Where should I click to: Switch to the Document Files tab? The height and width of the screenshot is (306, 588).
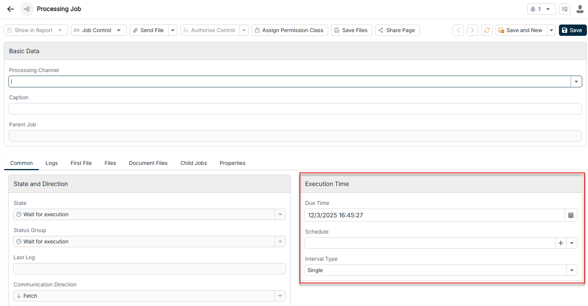148,163
